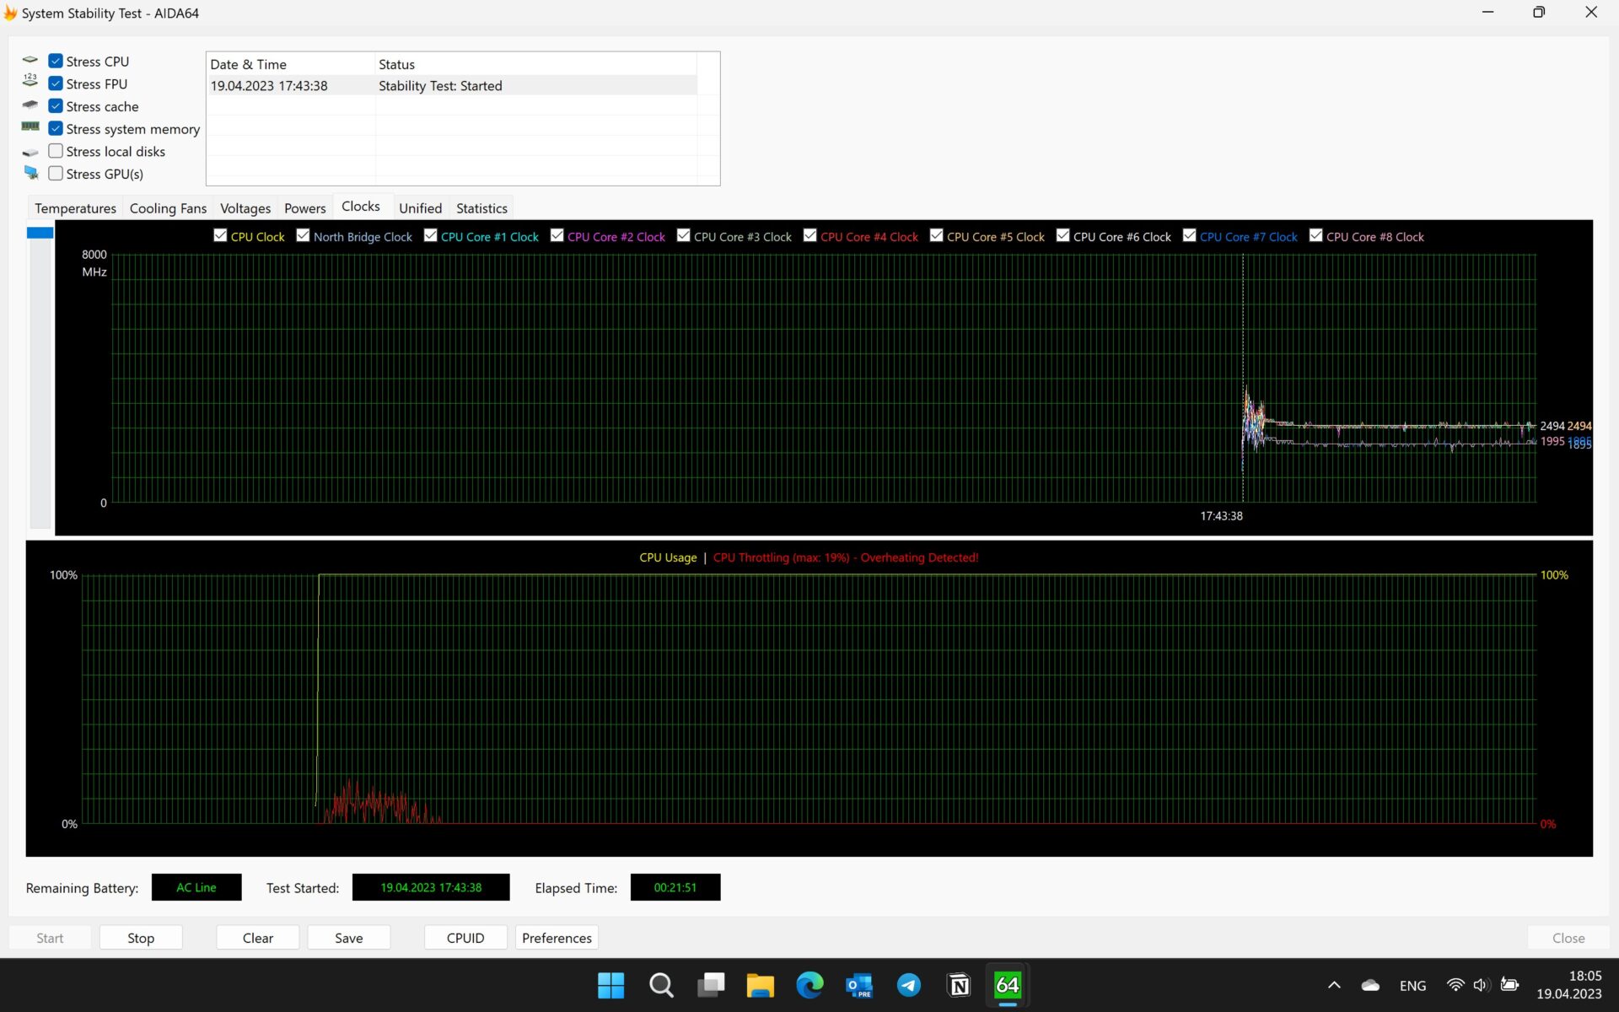The image size is (1619, 1012).
Task: Click the volume speaker tray icon
Action: click(x=1482, y=985)
